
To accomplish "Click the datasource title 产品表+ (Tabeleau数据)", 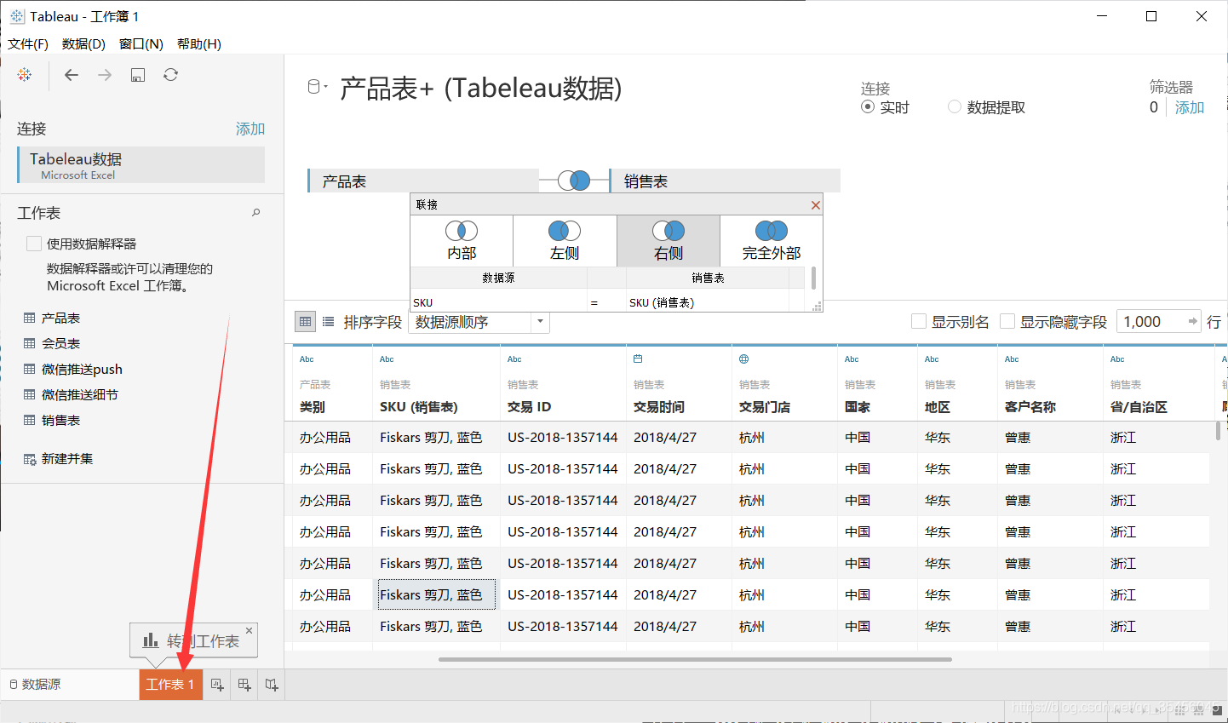I will pyautogui.click(x=480, y=88).
